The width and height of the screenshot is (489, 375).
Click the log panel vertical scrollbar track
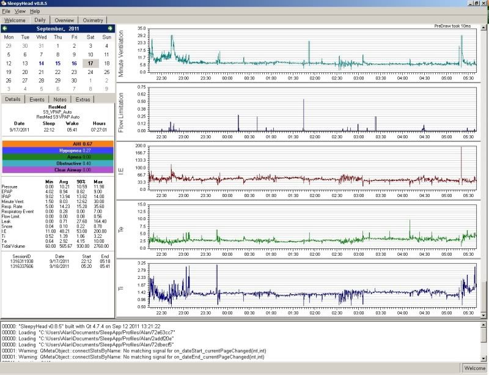(483, 341)
